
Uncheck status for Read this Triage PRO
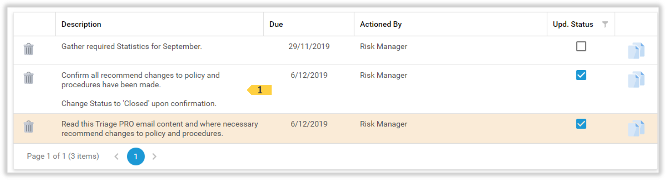pos(581,124)
